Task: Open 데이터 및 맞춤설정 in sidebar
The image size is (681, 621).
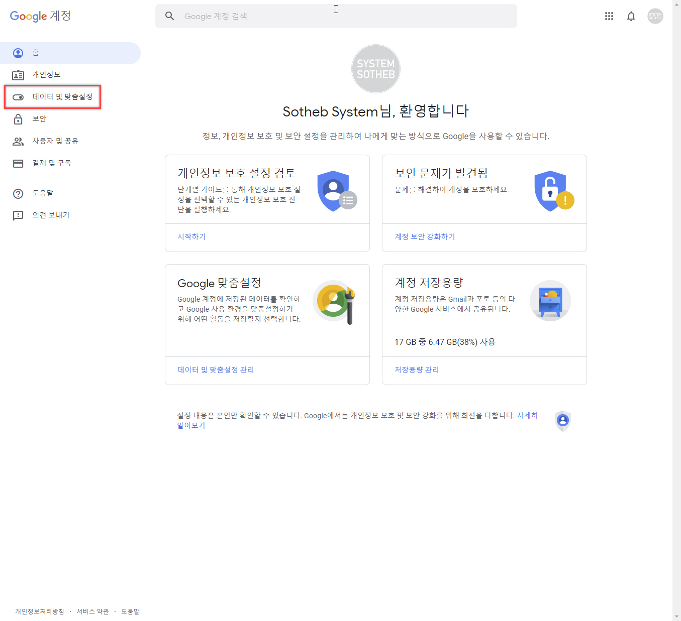Action: (63, 96)
